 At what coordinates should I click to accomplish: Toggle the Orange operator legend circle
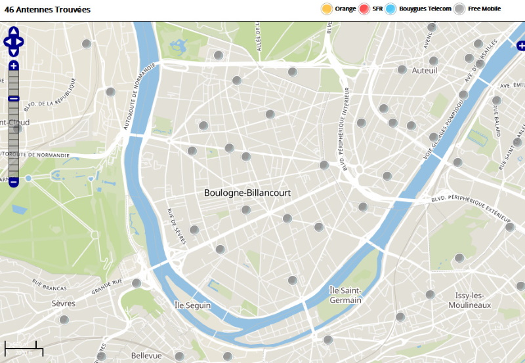[x=326, y=9]
